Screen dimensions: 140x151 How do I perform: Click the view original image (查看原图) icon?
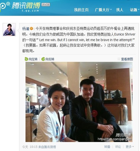(119, 59)
